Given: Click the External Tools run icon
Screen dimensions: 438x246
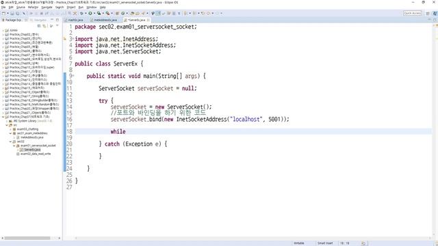Looking at the screenshot, I should tap(107, 13).
